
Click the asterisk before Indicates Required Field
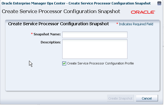[x=117, y=23]
